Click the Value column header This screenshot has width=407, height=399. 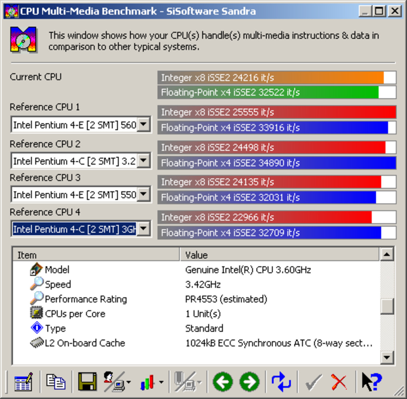pyautogui.click(x=280, y=255)
